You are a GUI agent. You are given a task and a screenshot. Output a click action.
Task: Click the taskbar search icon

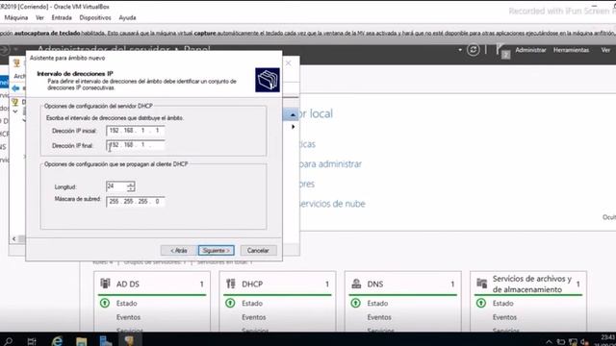[8, 341]
